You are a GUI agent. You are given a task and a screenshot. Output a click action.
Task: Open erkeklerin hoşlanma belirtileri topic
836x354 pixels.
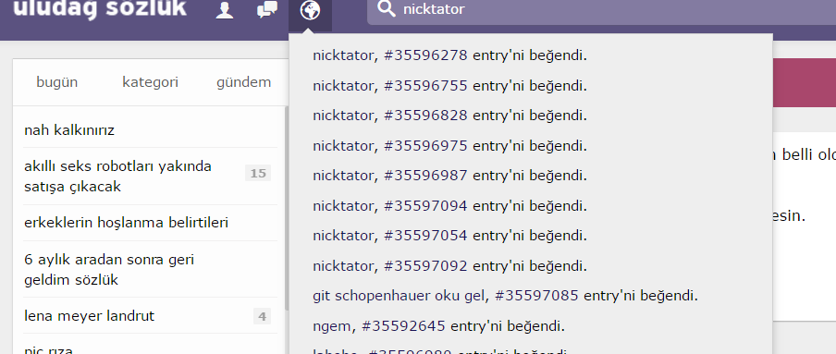click(127, 223)
